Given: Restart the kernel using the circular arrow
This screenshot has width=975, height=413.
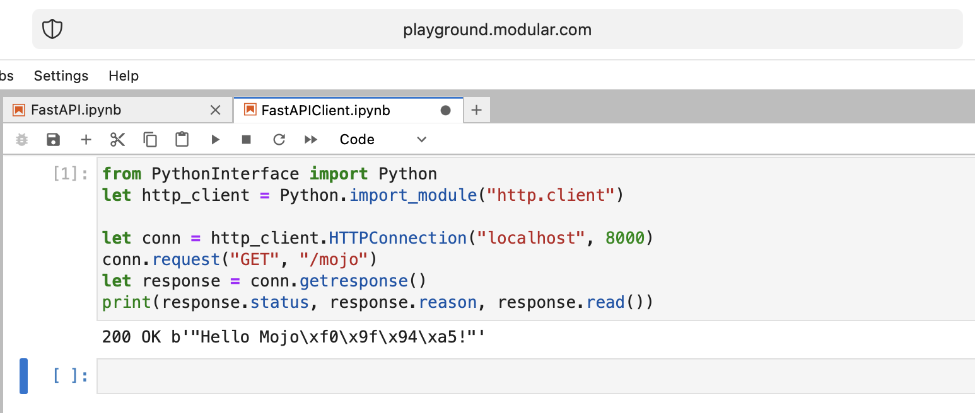Looking at the screenshot, I should click(x=279, y=140).
